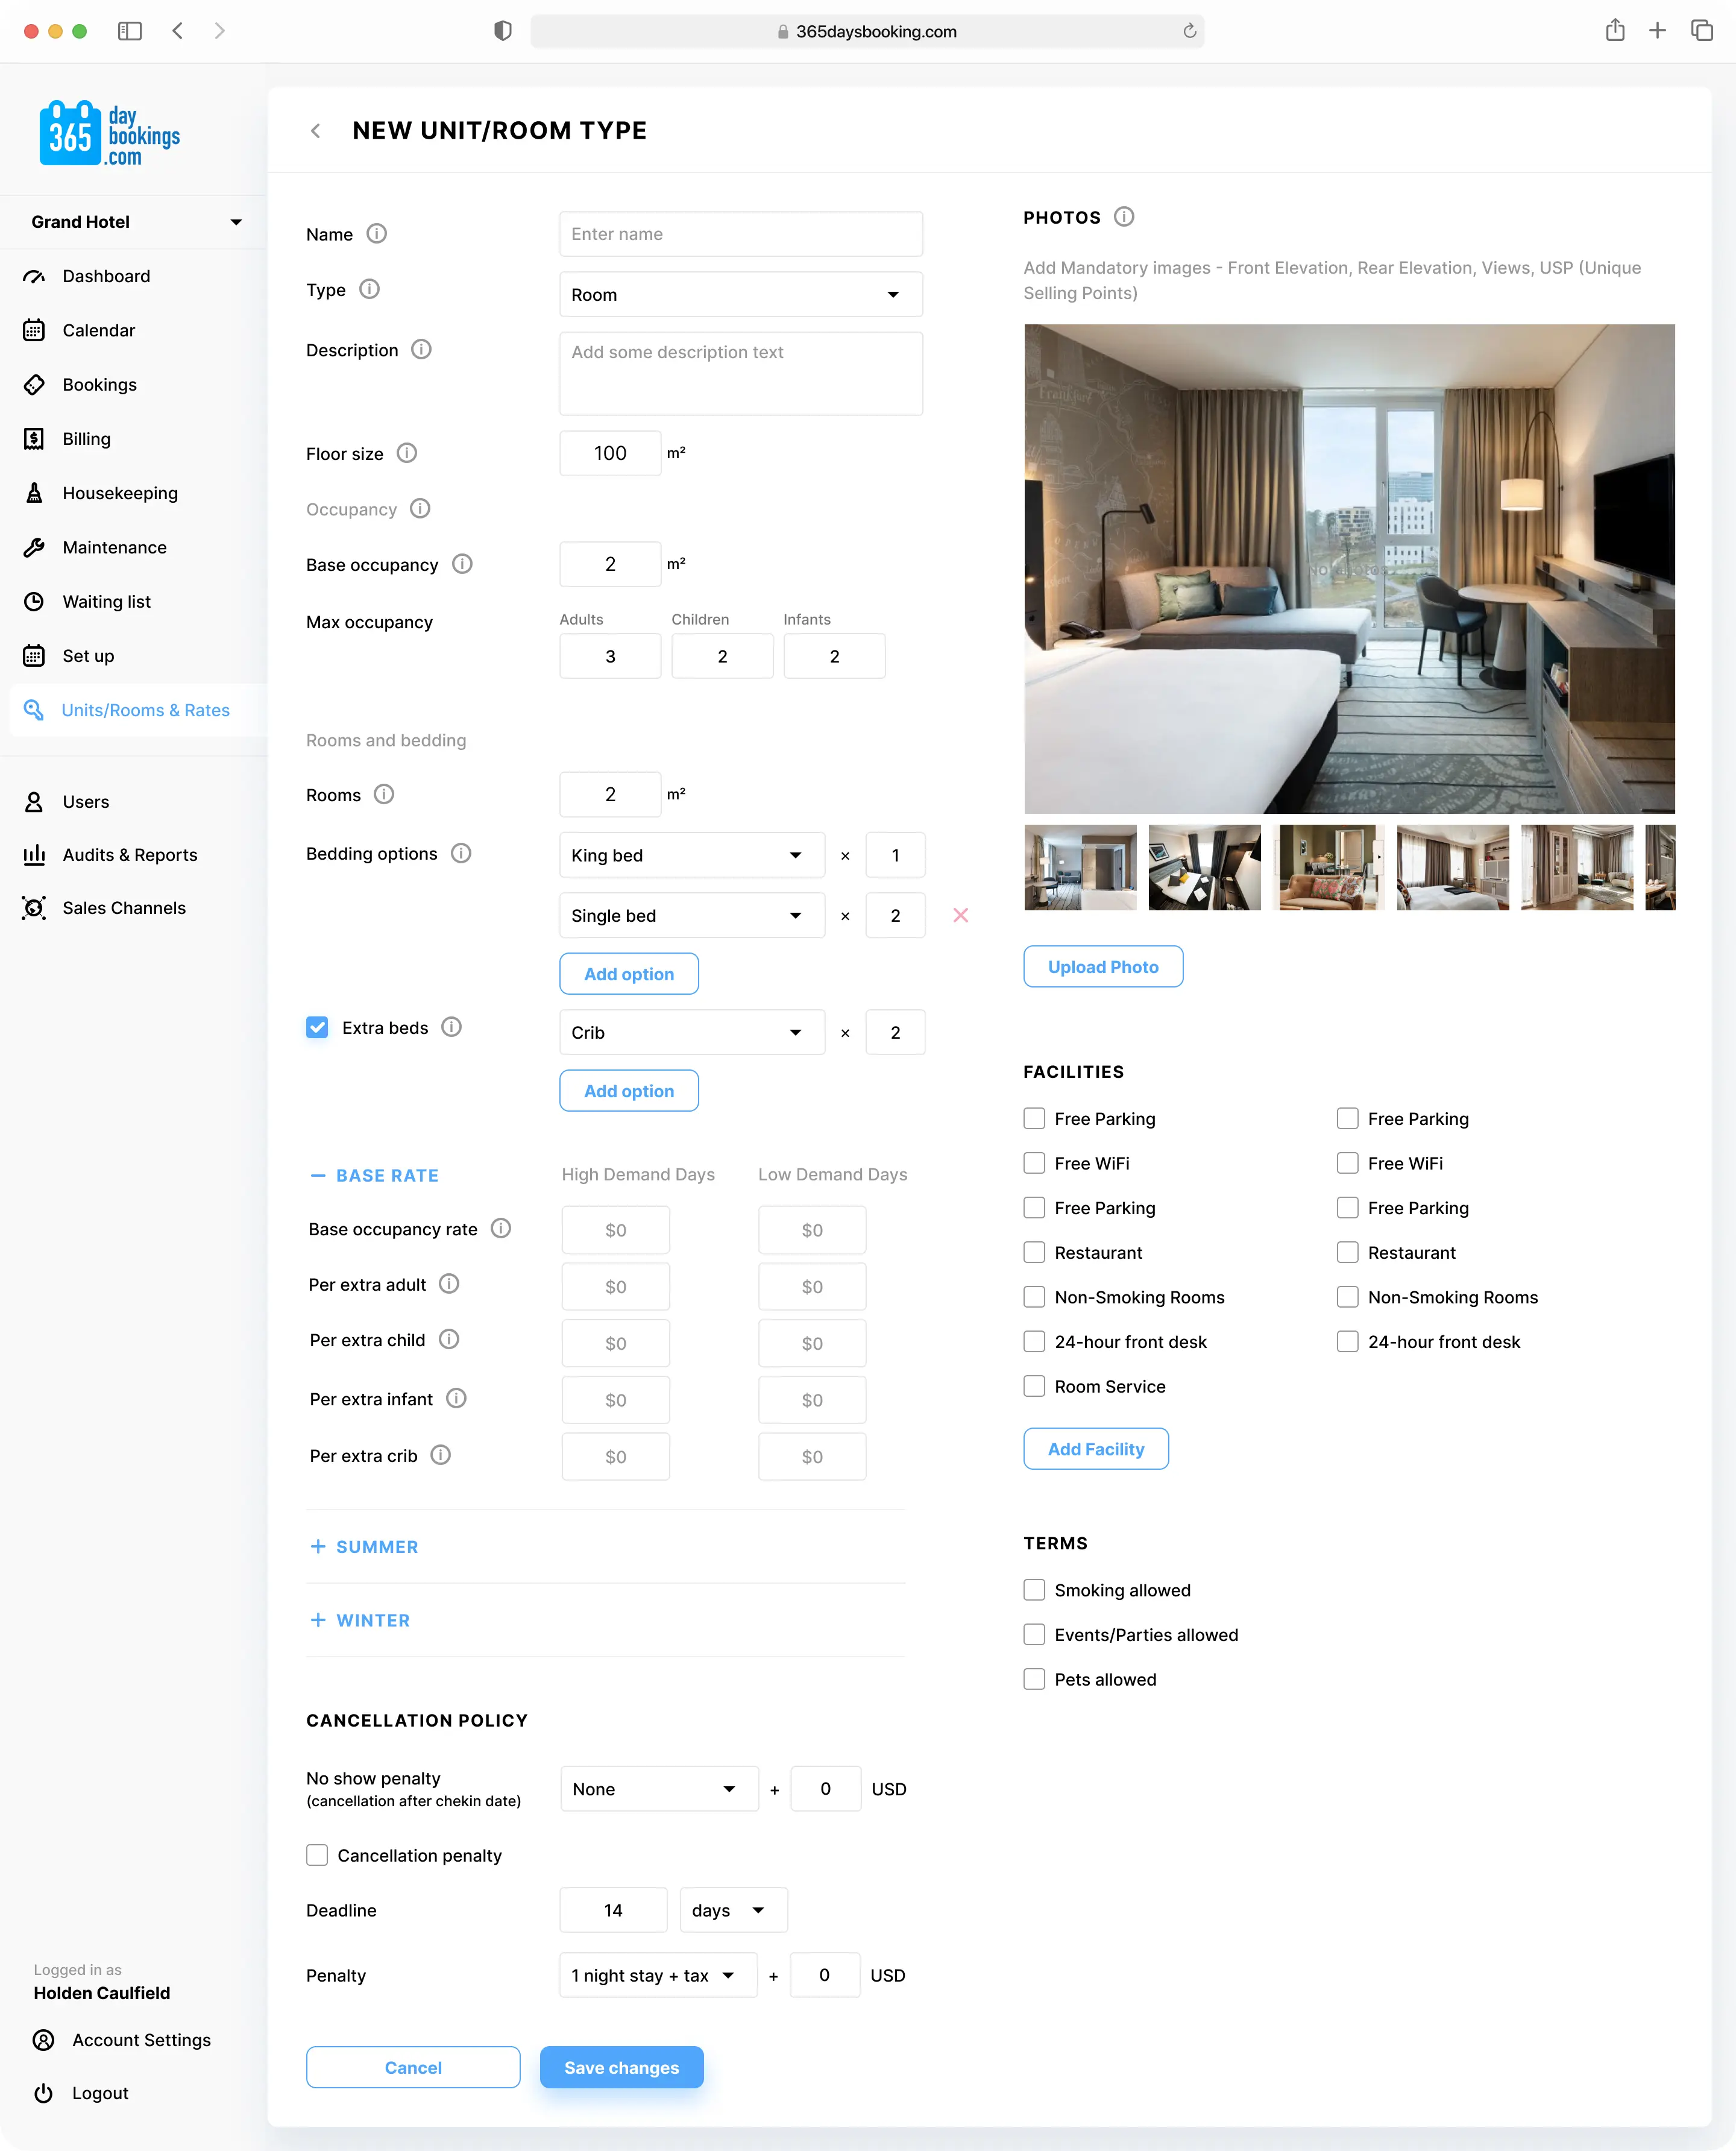Click the info icon next to Rooms
The width and height of the screenshot is (1736, 2151).
coord(384,794)
